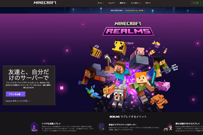
Task: Click the プランを比較 button
Action: tap(16, 94)
